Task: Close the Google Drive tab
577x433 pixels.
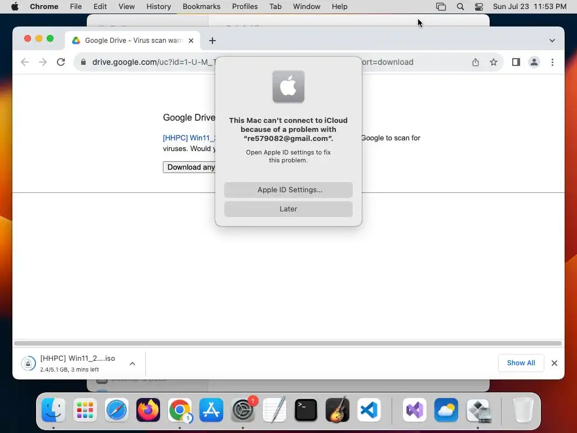Action: (191, 41)
